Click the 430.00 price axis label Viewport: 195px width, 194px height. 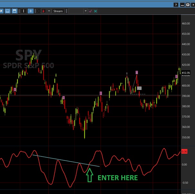pyautogui.click(x=186, y=55)
